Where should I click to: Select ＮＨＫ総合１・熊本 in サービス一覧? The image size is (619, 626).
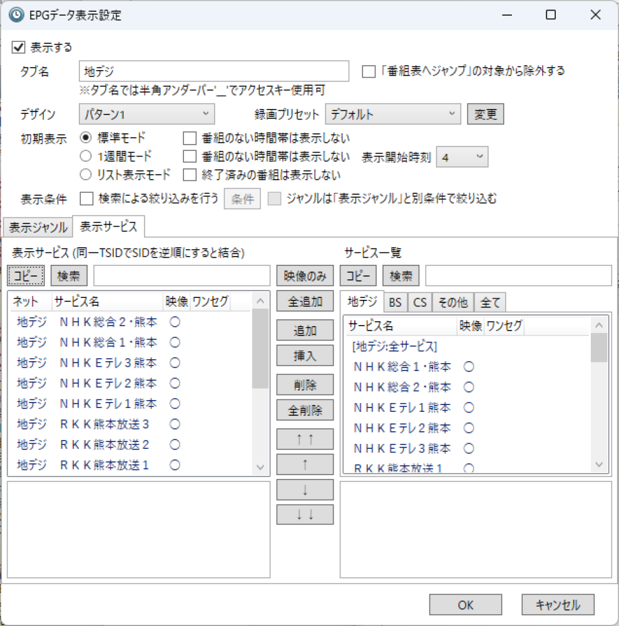[468, 366]
